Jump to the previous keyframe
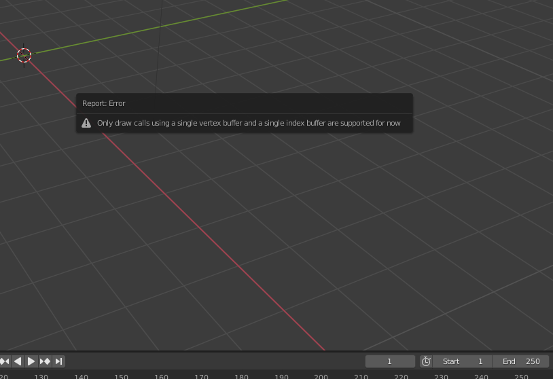Screen dimensions: 553x379 click(x=5, y=361)
